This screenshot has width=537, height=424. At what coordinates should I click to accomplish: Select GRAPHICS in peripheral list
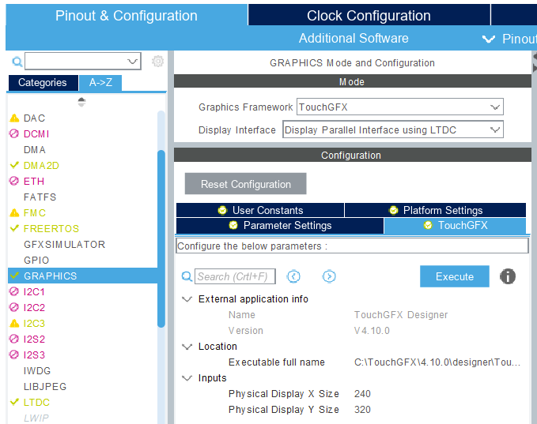pyautogui.click(x=82, y=276)
